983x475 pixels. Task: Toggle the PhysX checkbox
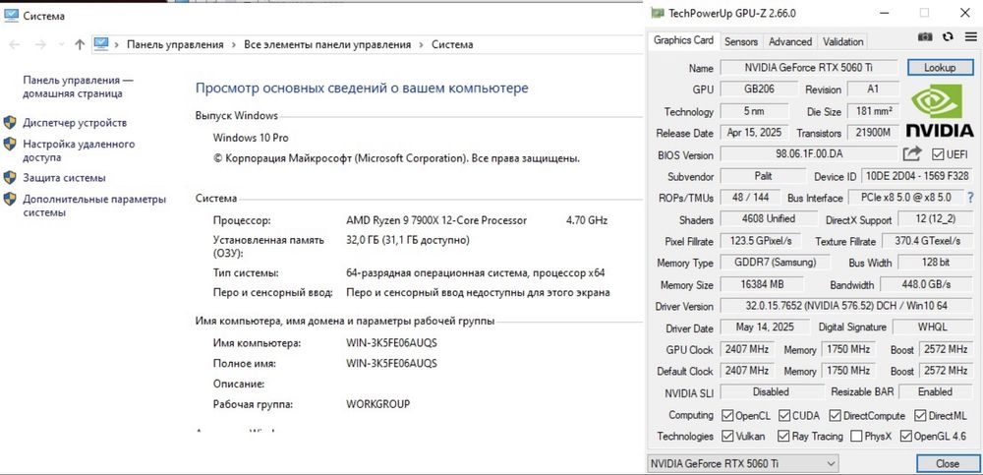857,436
